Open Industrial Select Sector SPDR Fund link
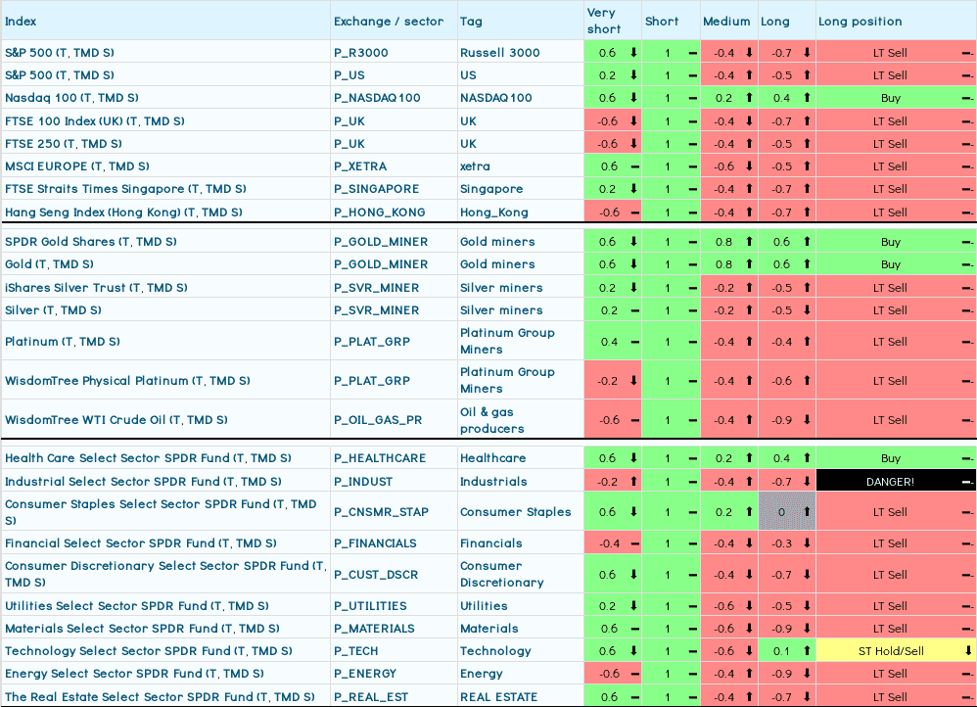977x707 pixels. point(143,482)
